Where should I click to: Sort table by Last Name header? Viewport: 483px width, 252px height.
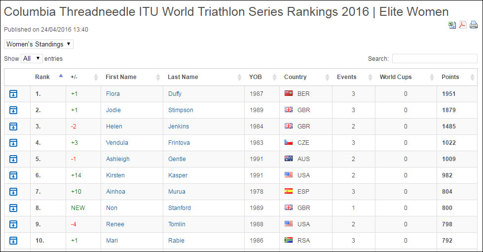[x=183, y=77]
